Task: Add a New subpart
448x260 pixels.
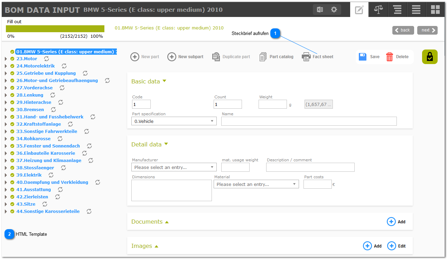Action: point(185,57)
